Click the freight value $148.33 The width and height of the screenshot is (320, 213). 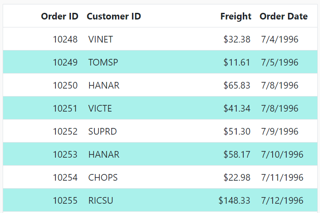[x=234, y=201]
